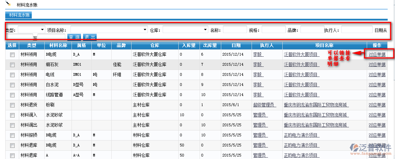Focus the 规格 text field
Viewport: 395px width, 159px height.
point(274,30)
